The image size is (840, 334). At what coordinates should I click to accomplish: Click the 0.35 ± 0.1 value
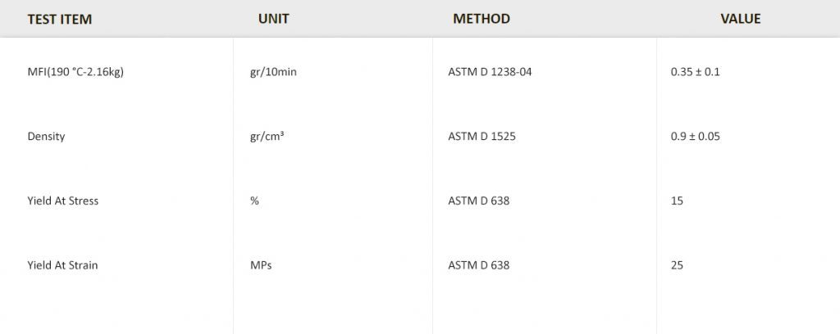point(695,72)
